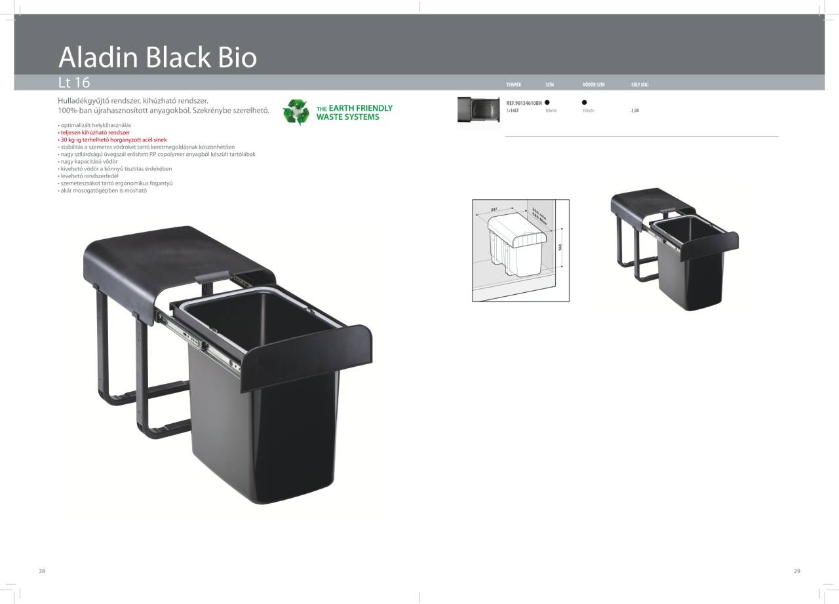Open the small top-view bin thumbnail
This screenshot has height=604, width=839.
pos(479,109)
